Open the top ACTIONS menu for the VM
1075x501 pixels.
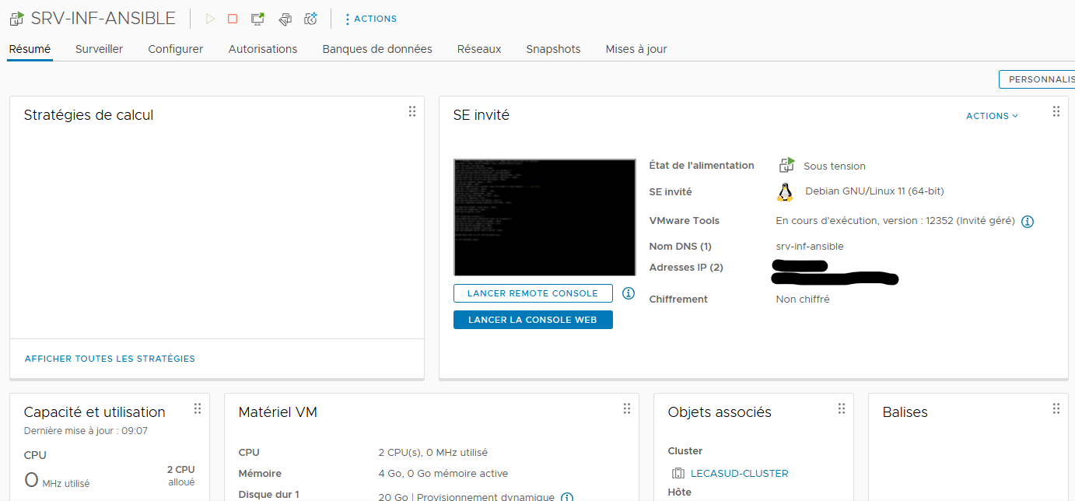coord(371,19)
